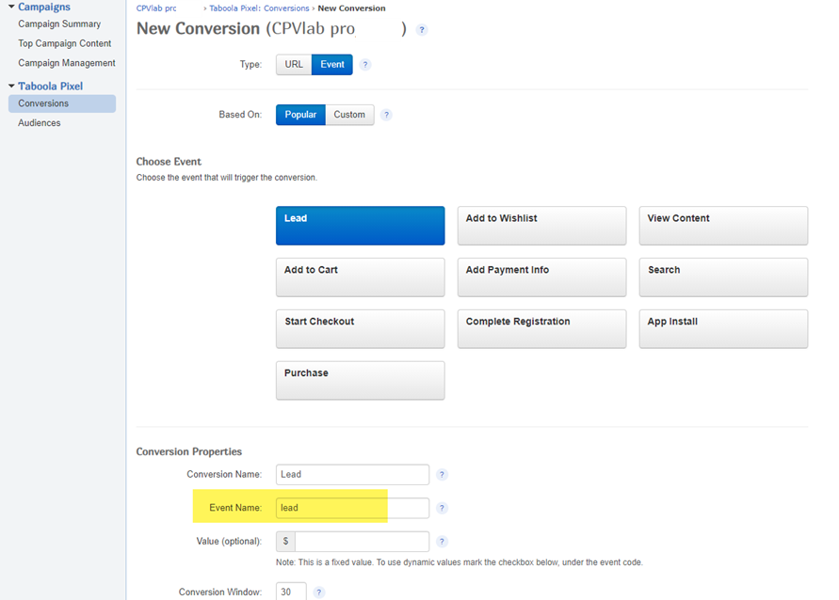Go to the Audiences page
This screenshot has width=839, height=600.
(39, 122)
